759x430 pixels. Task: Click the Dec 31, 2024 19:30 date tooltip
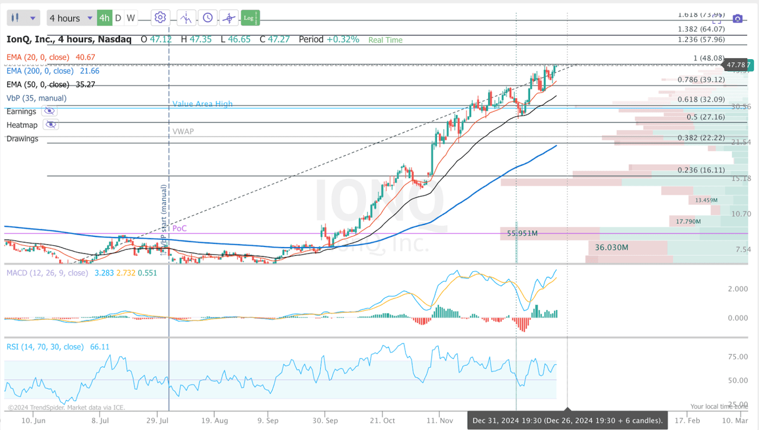coord(567,421)
